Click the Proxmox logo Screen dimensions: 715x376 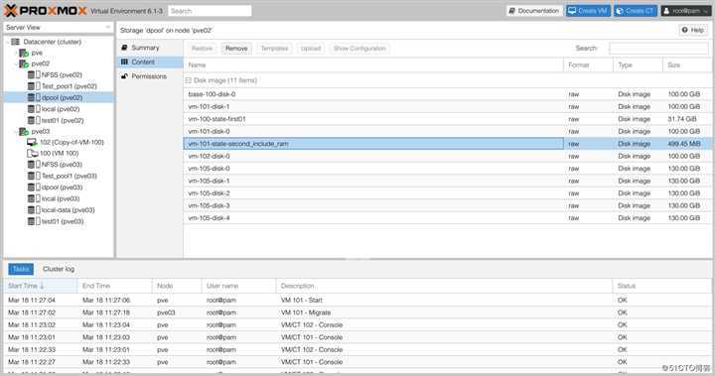click(x=45, y=11)
